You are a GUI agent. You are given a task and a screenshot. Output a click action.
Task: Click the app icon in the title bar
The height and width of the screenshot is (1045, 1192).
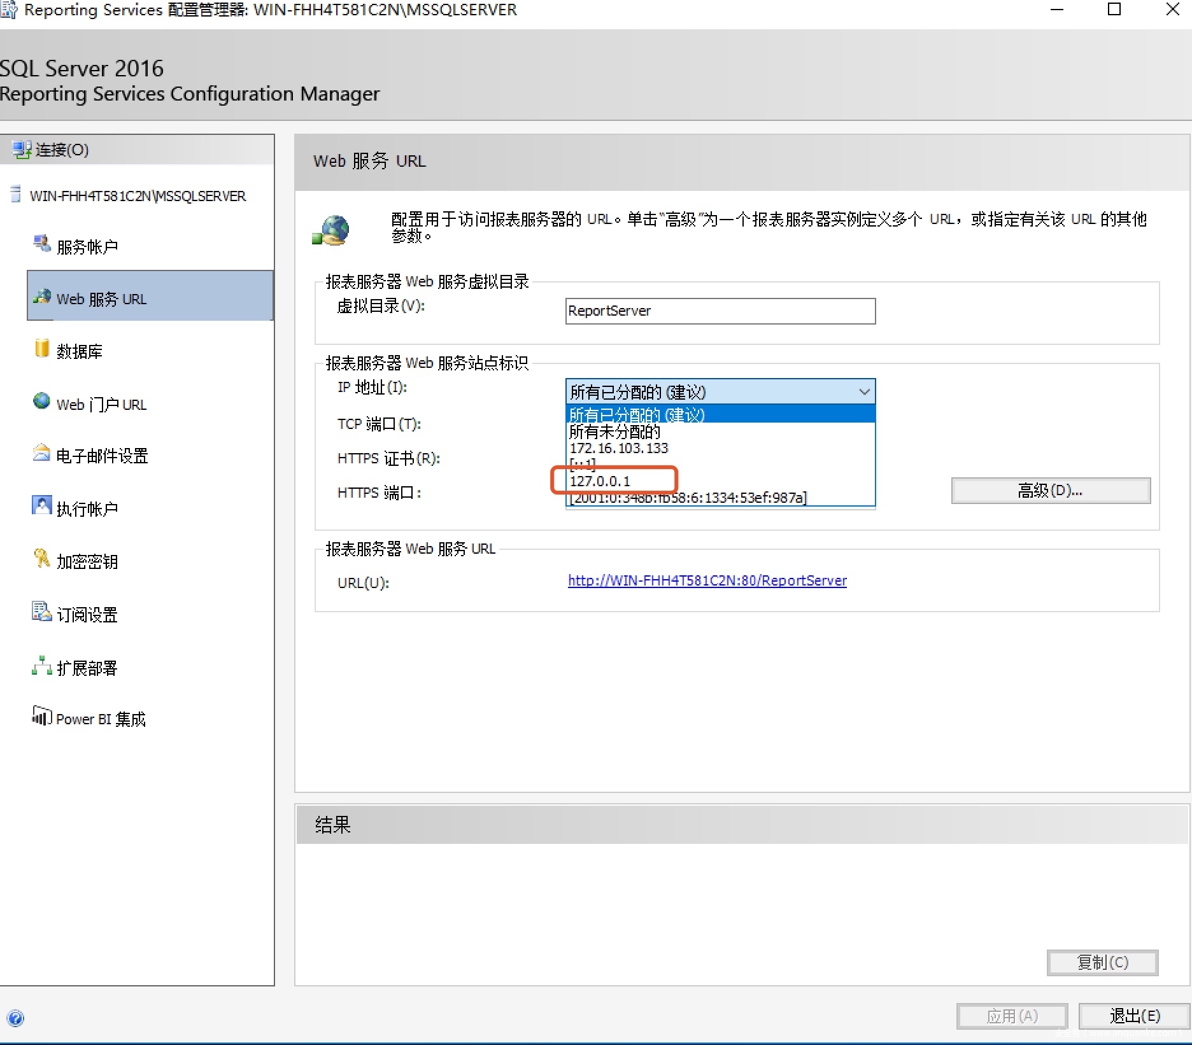point(9,10)
